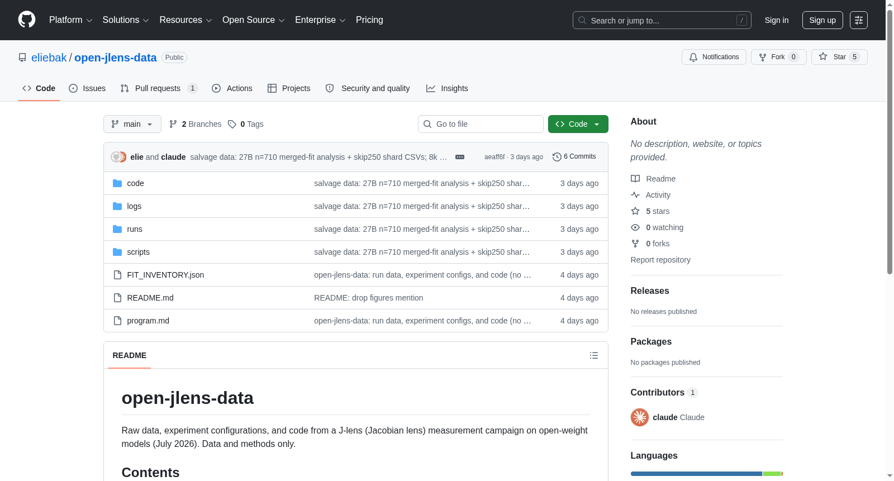The height and width of the screenshot is (481, 894).
Task: Open the main branch selector dropdown
Action: 132,124
